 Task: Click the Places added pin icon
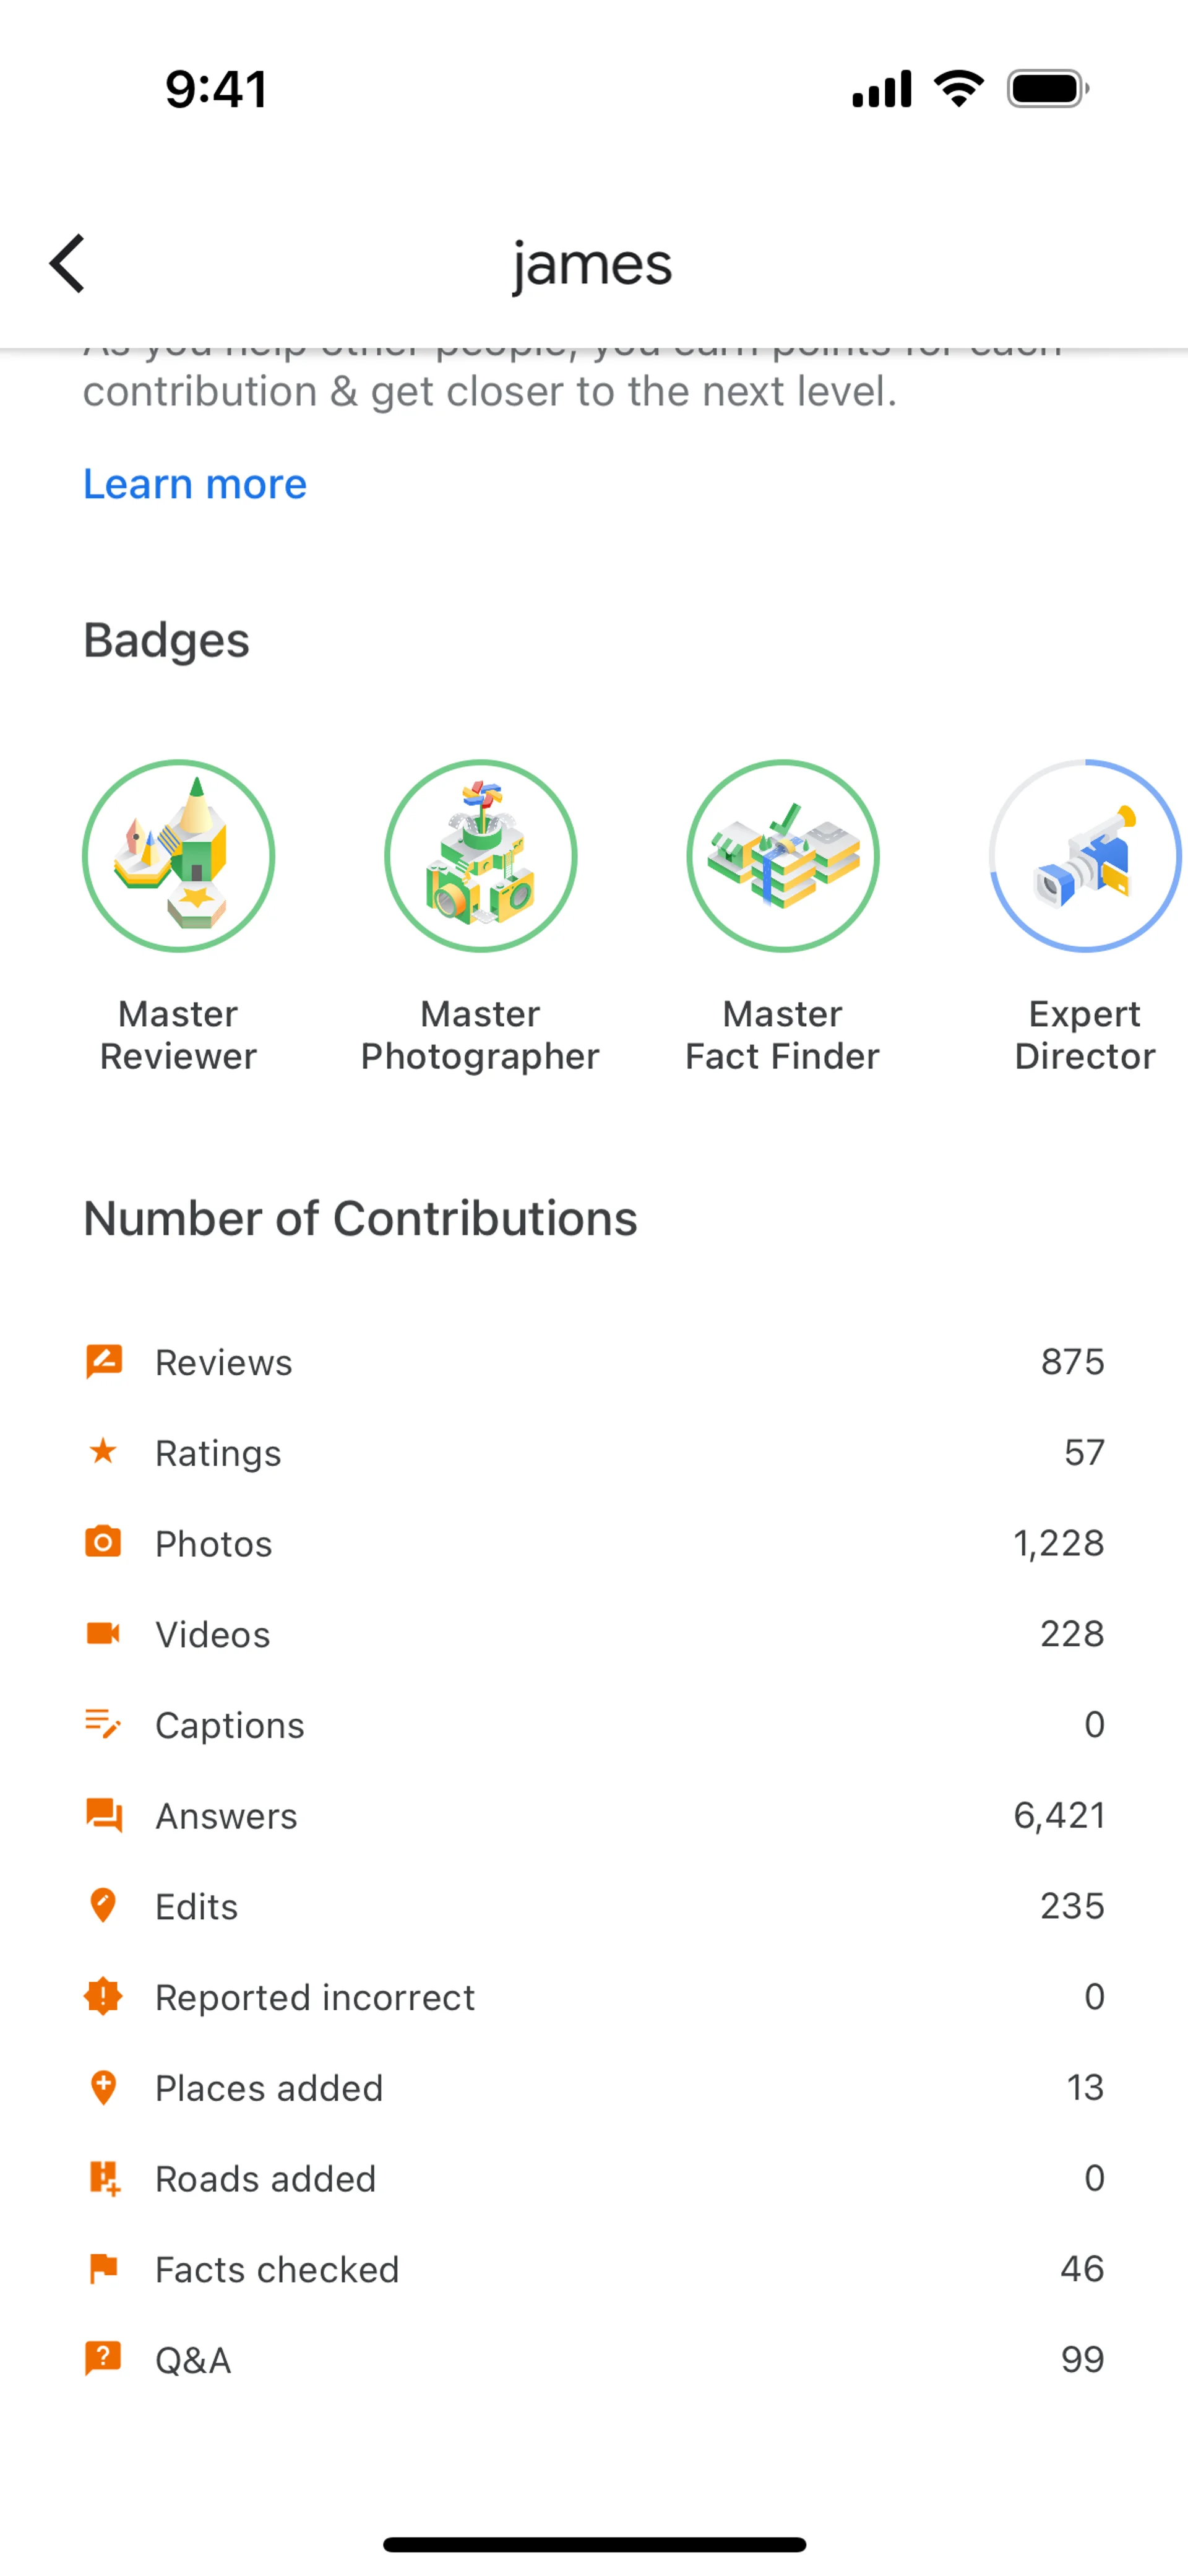(103, 2087)
